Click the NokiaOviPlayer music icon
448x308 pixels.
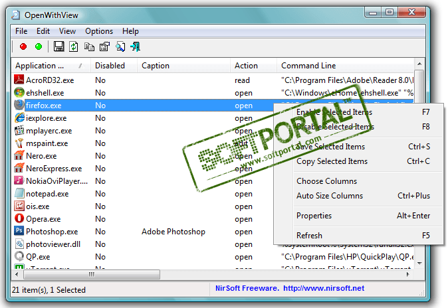coord(19,181)
